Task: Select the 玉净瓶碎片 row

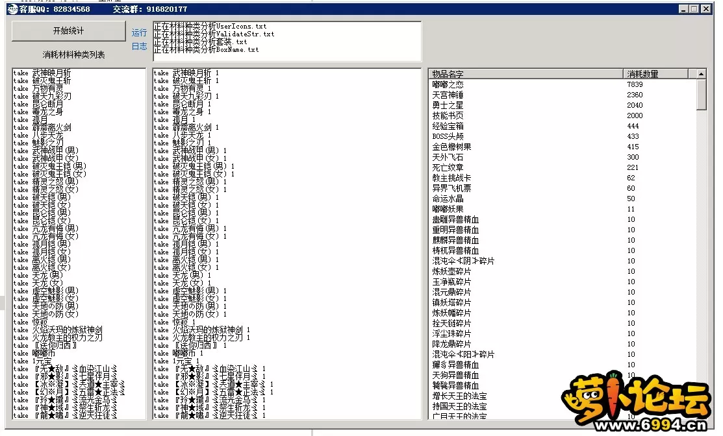Action: [563, 282]
